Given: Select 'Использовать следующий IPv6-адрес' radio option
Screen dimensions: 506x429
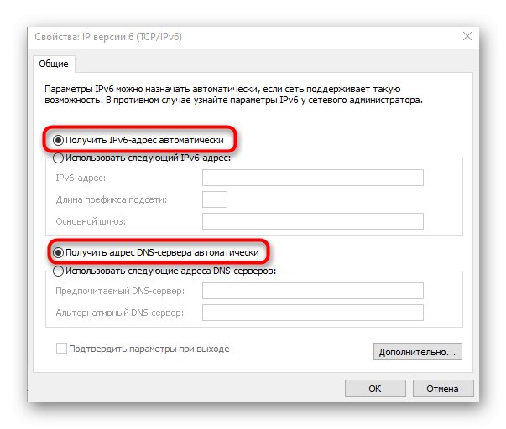Looking at the screenshot, I should tap(59, 157).
